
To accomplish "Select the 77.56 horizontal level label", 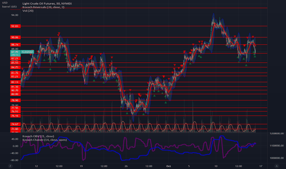I will (x=15, y=108).
